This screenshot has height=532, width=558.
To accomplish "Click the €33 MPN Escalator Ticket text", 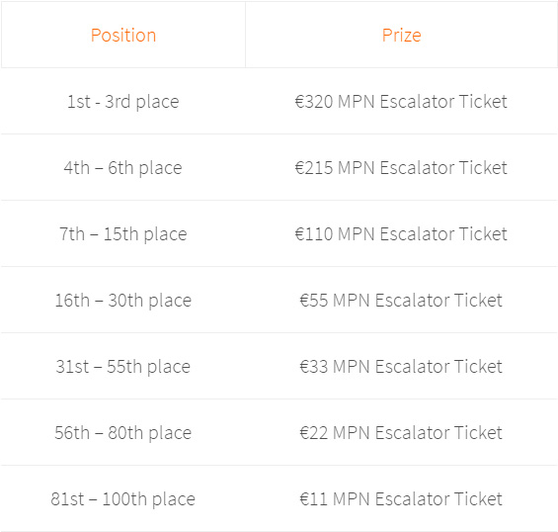I will click(401, 366).
